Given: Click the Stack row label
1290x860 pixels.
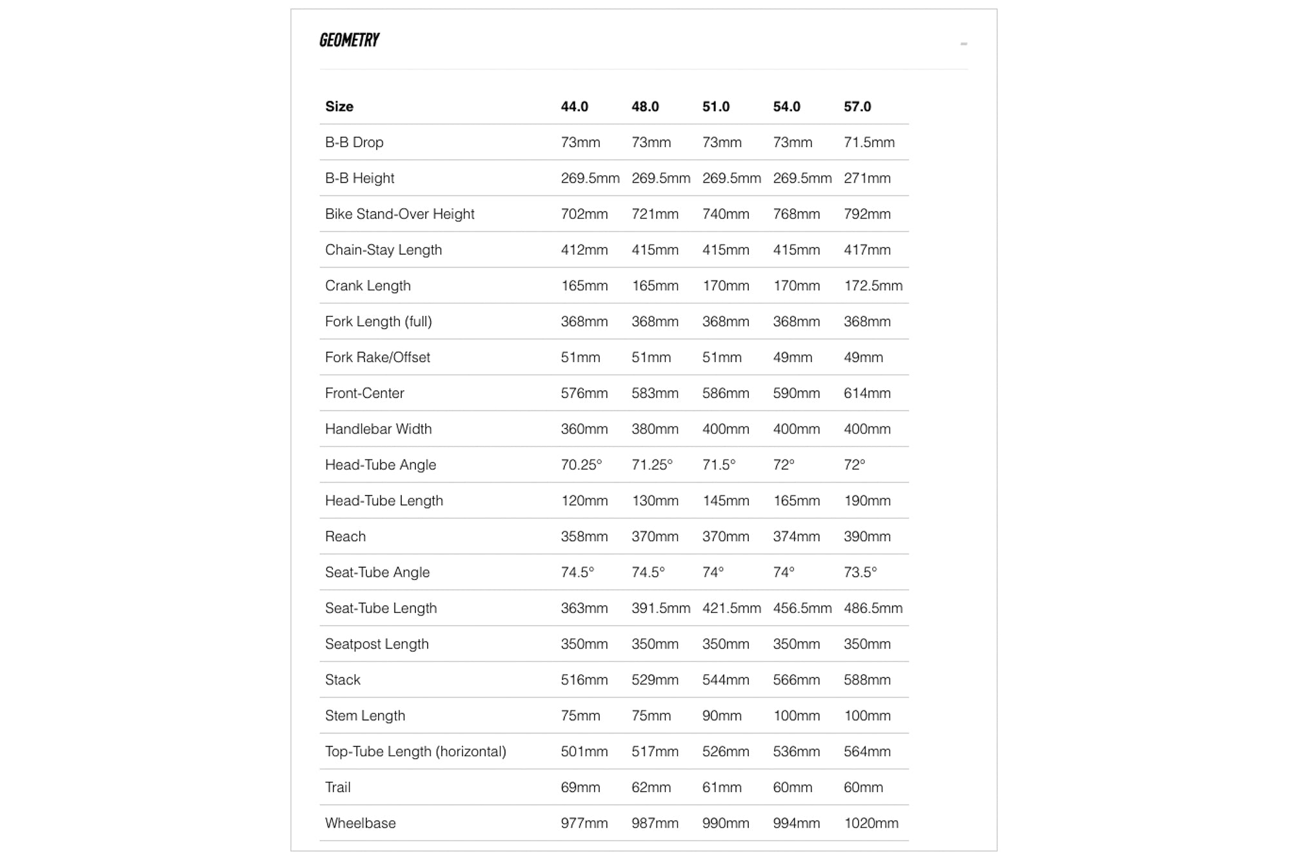Looking at the screenshot, I should point(342,680).
